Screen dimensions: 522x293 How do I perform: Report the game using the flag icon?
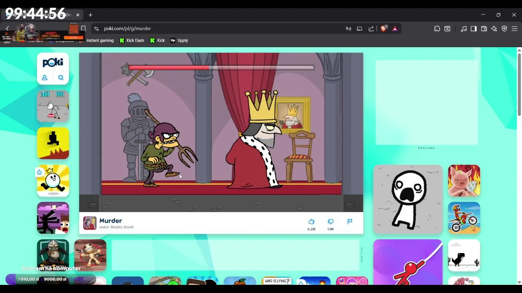(349, 221)
